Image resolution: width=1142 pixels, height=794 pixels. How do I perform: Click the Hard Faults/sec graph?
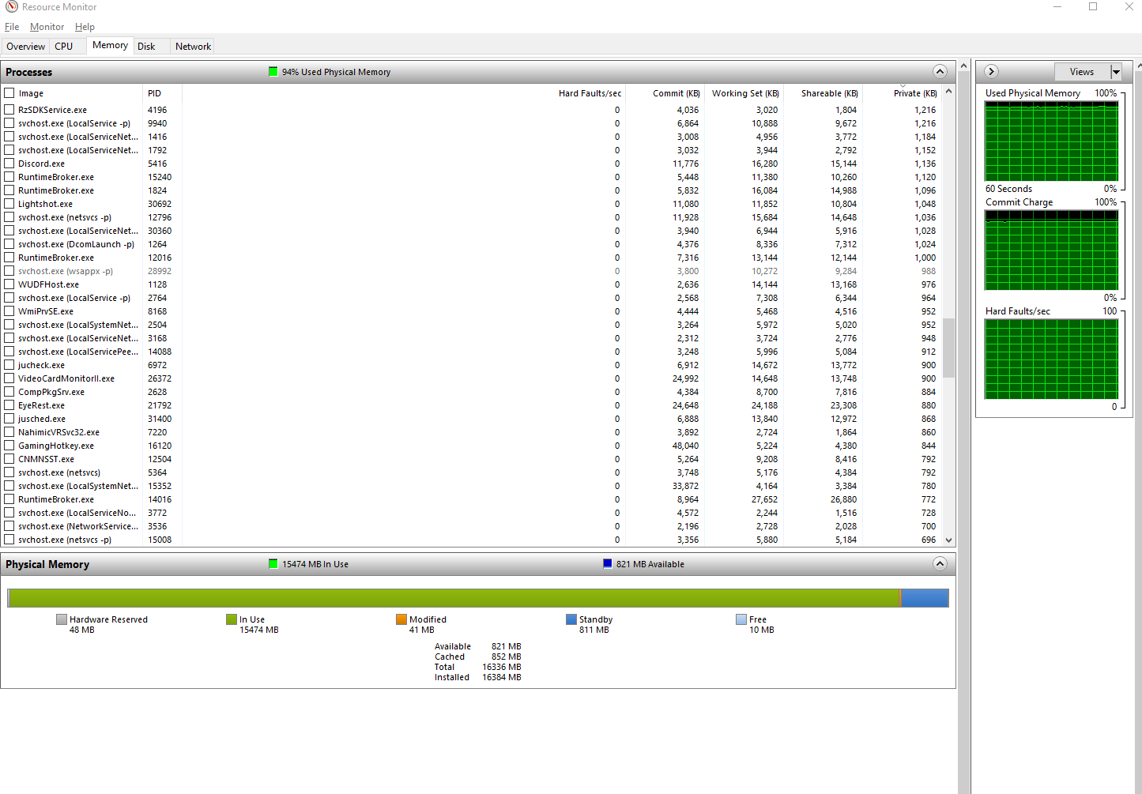pyautogui.click(x=1051, y=359)
